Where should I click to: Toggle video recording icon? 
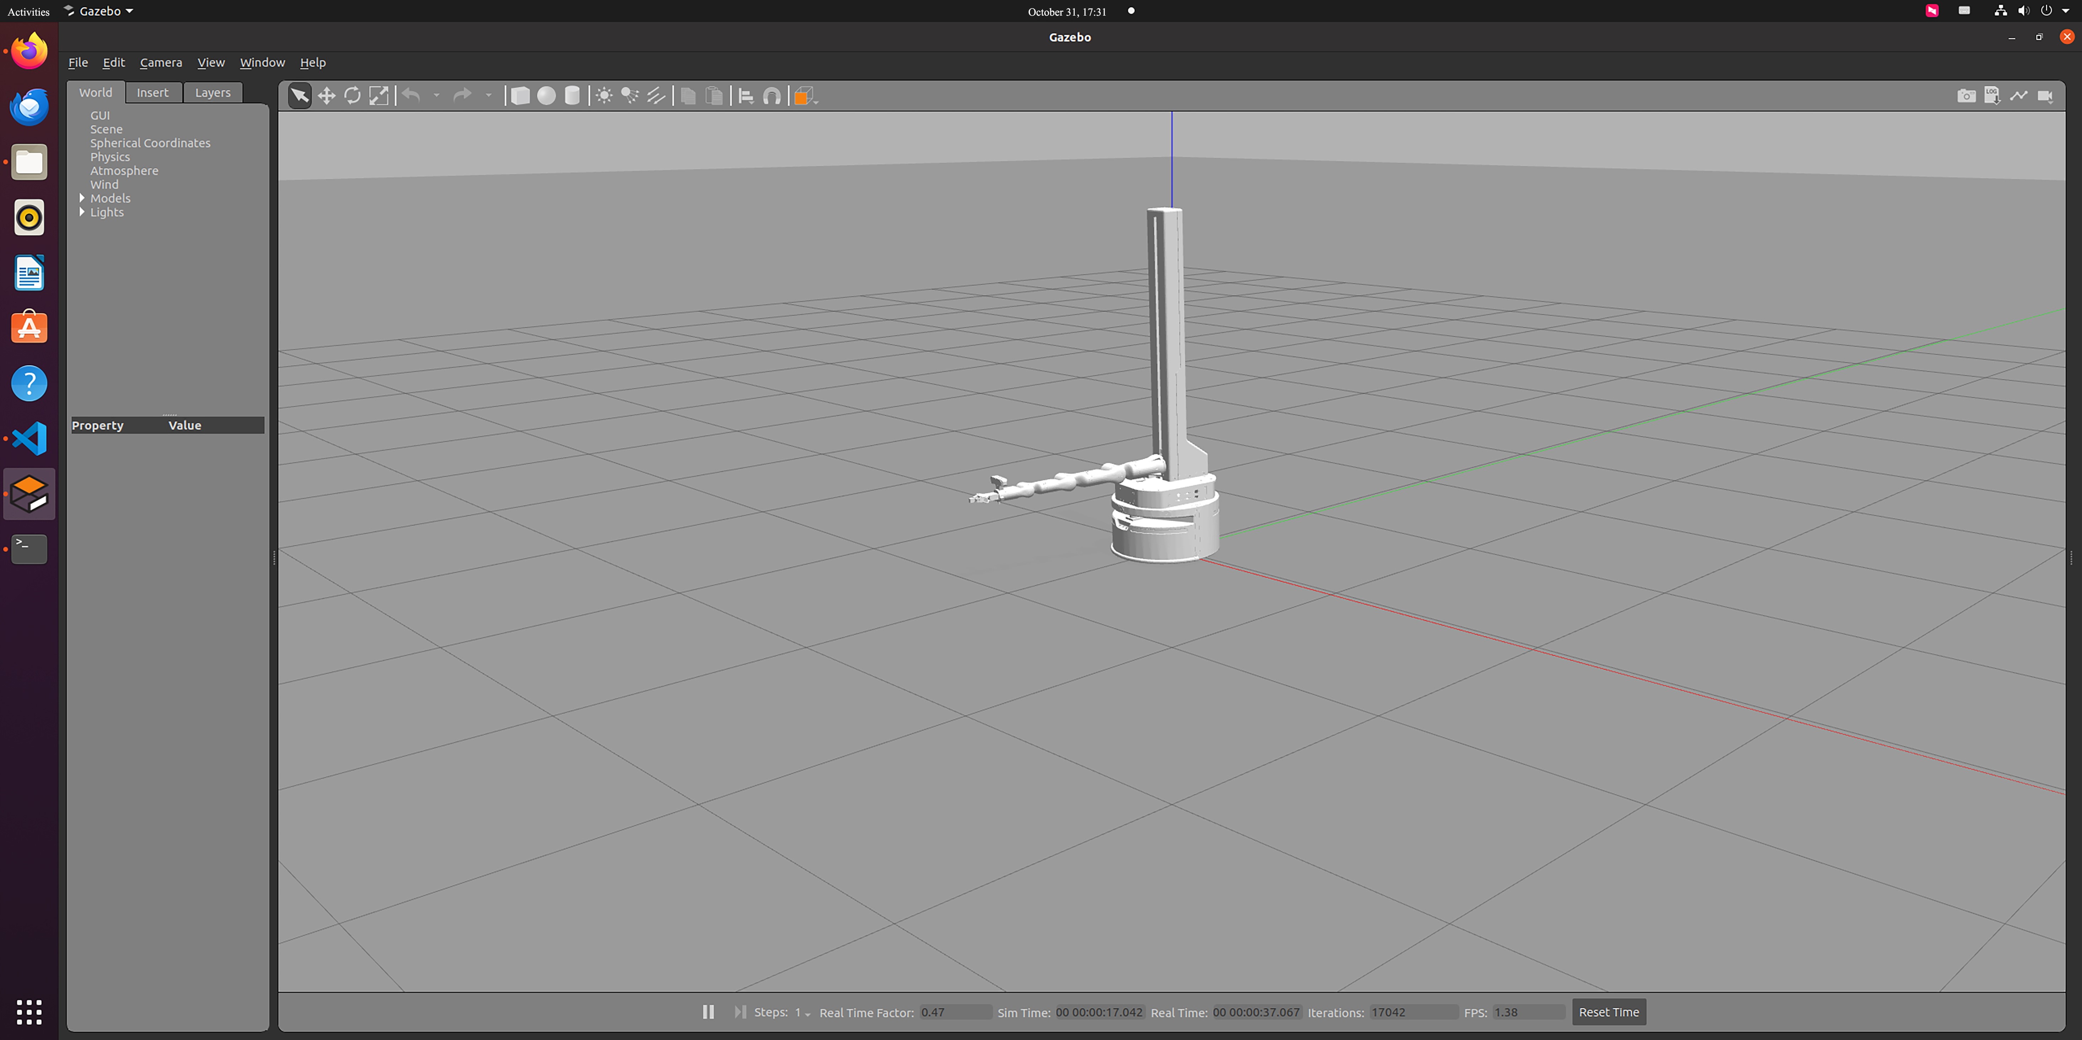pos(2045,96)
